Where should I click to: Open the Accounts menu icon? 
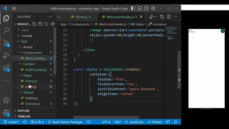[x=6, y=100]
